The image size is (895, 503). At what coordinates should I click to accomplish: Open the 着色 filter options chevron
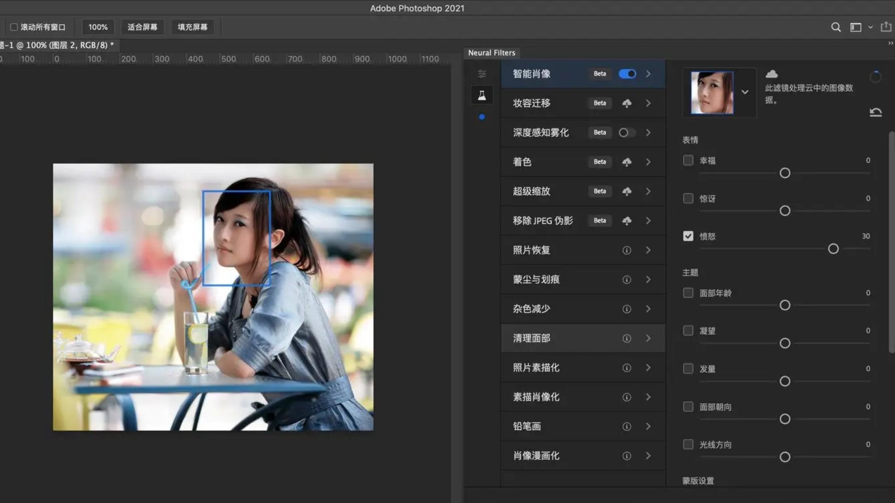(648, 162)
